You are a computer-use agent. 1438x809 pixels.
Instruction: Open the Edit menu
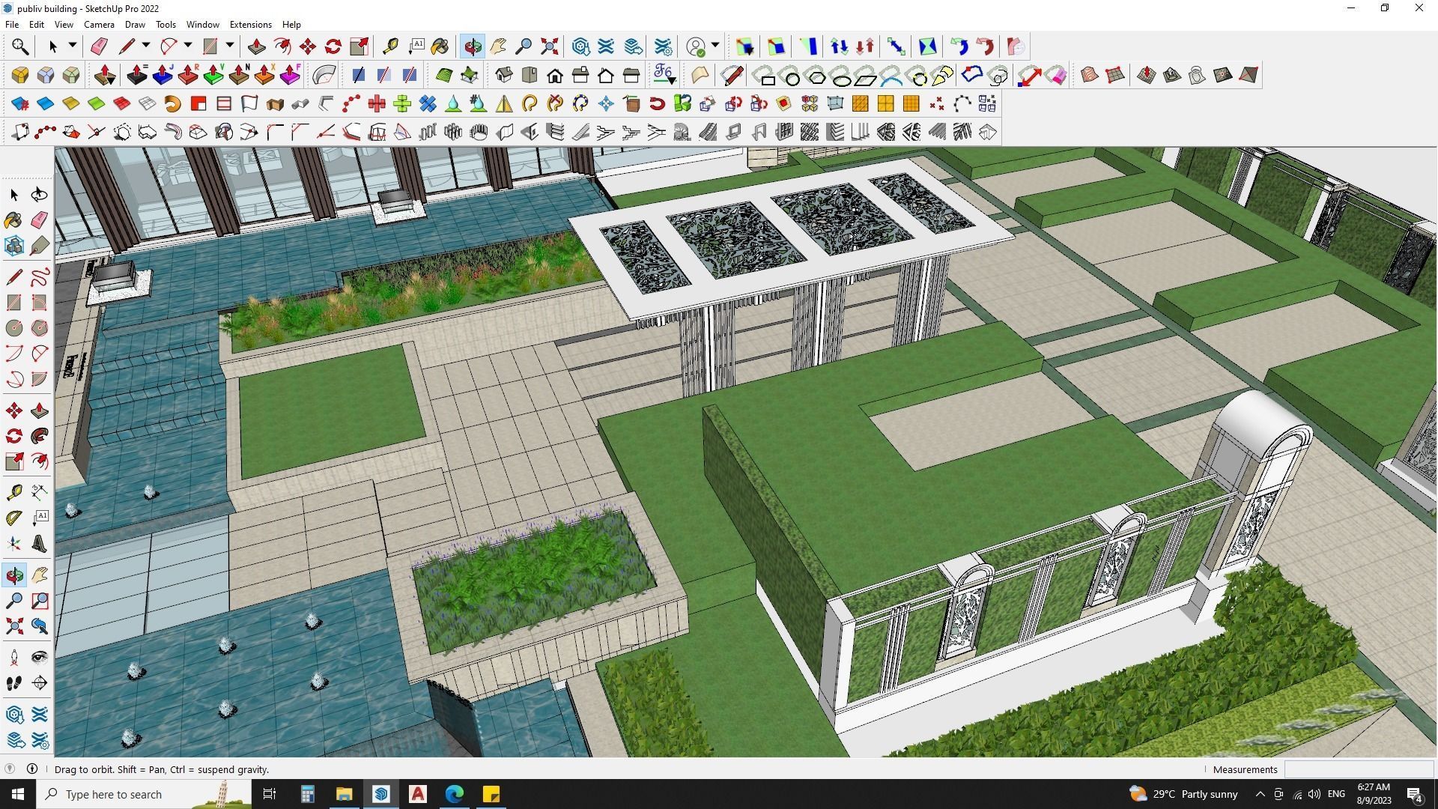point(36,25)
